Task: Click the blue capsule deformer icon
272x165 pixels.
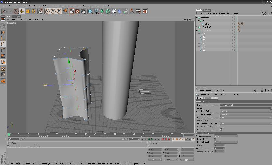Action: click(119, 11)
